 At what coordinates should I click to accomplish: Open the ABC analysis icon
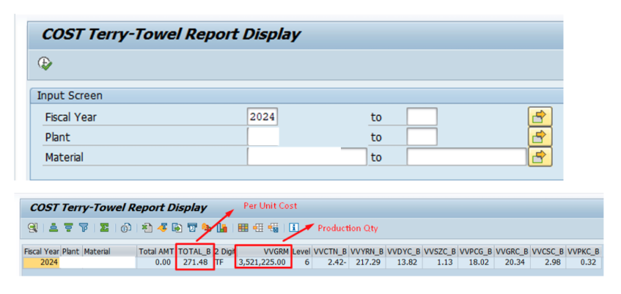[206, 227]
